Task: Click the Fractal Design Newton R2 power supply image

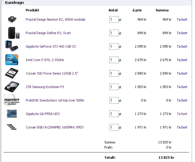Action: click(x=12, y=20)
